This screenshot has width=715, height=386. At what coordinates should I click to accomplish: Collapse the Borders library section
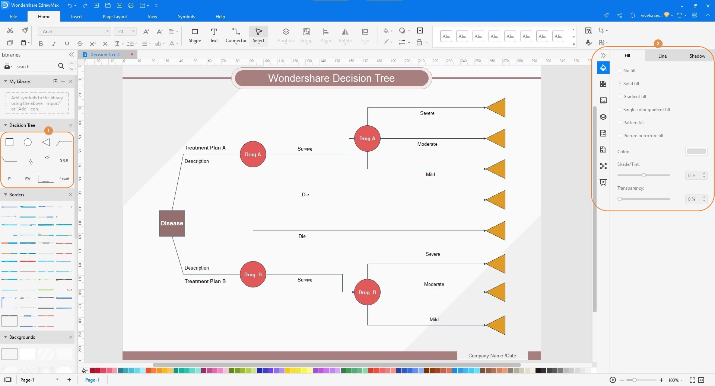pyautogui.click(x=6, y=194)
